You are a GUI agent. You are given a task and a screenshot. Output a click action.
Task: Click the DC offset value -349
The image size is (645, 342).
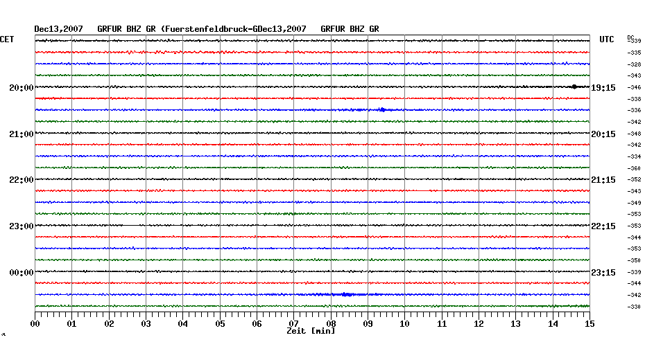tap(635, 203)
